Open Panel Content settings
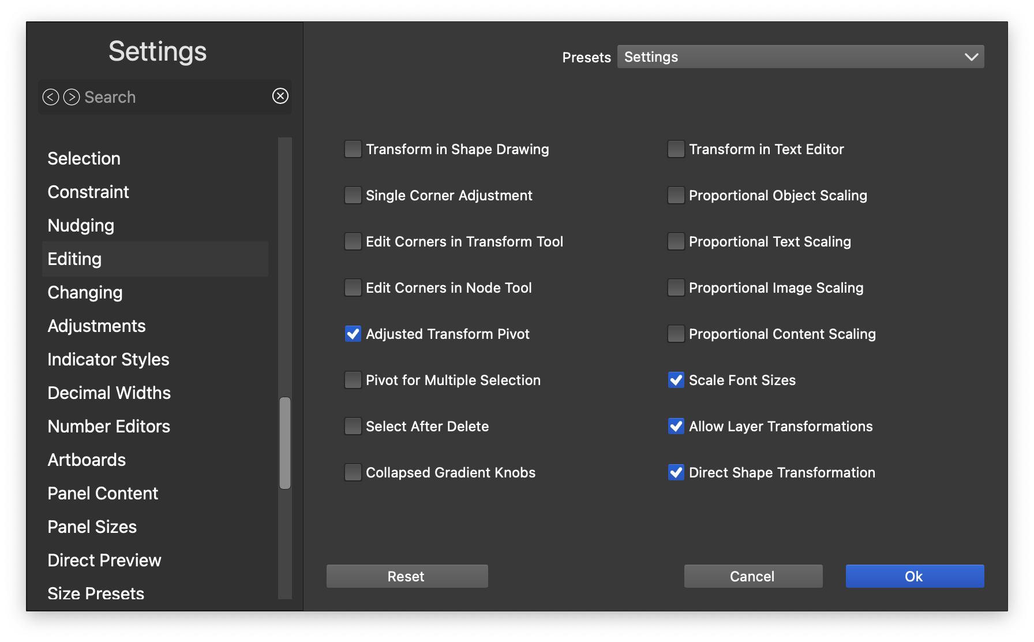This screenshot has width=1034, height=642. pos(103,493)
